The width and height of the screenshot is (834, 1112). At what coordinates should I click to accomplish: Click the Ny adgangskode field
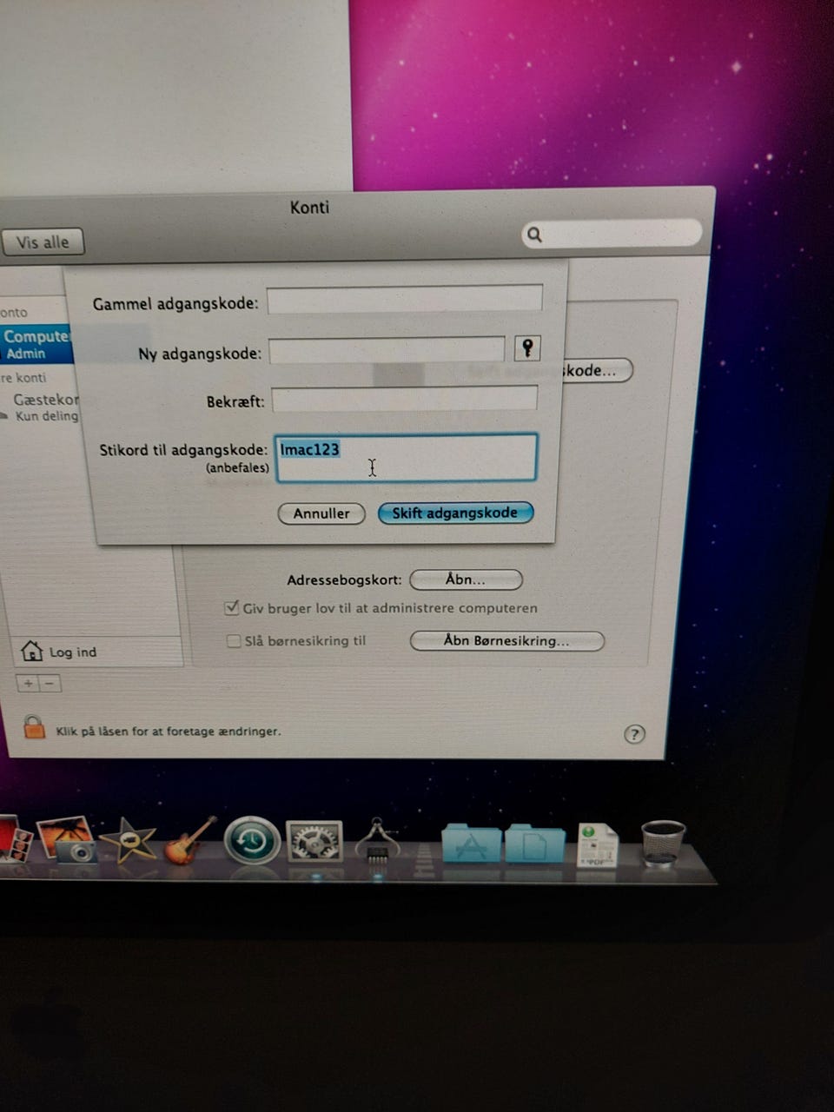coord(387,349)
